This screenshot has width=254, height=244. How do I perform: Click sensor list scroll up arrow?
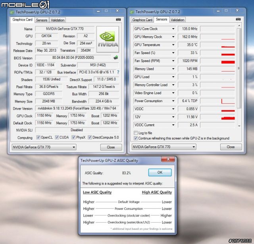239,26
